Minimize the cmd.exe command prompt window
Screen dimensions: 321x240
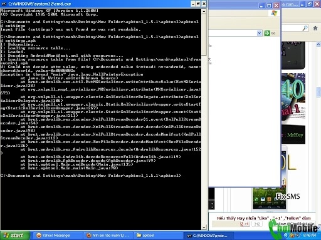click(x=193, y=4)
